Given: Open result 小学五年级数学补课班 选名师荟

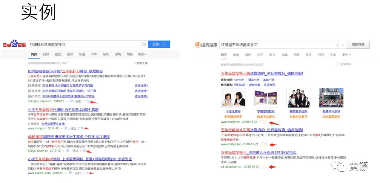Looking at the screenshot, I should [63, 110].
